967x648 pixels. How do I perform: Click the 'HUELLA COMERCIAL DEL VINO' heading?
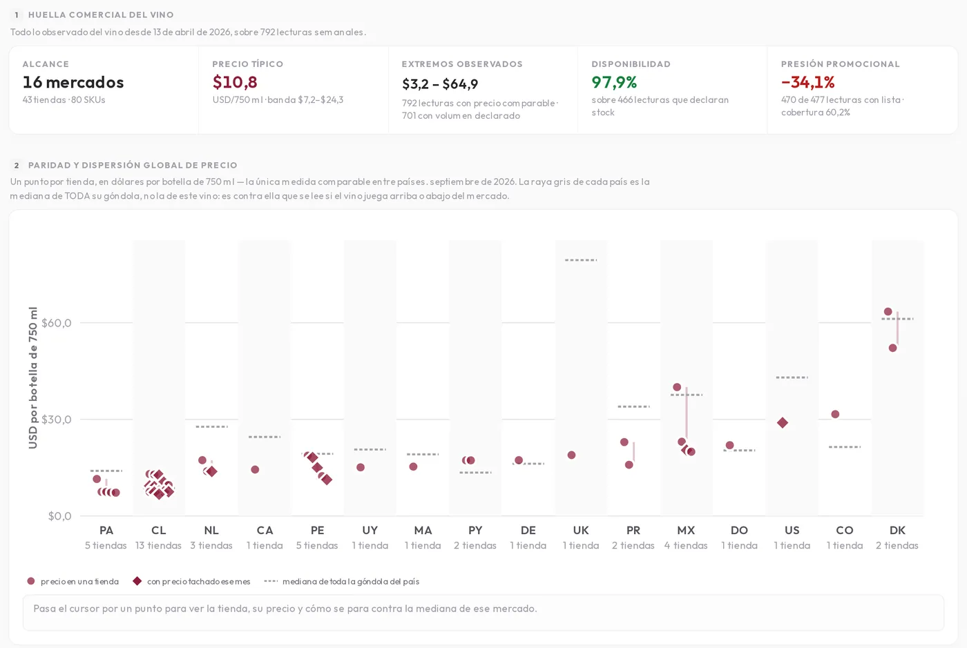tap(101, 14)
